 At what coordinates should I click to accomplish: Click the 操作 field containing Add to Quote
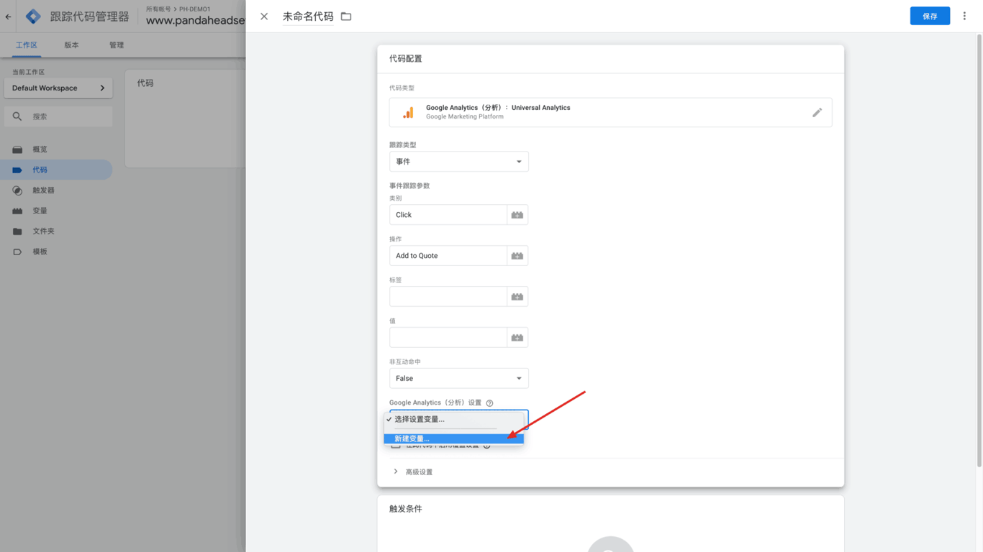[x=448, y=256]
